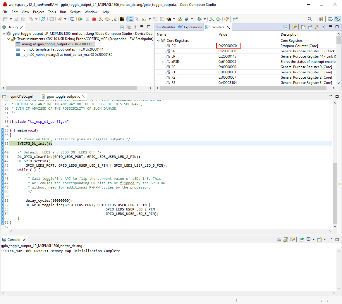342x304 pixels.
Task: Click the Build hammer icon
Action: pyautogui.click(x=31, y=19)
